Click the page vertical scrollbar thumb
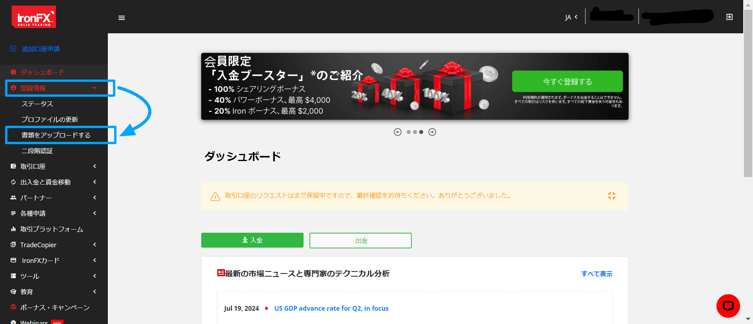Screen dimensions: 753x324 [x=748, y=94]
